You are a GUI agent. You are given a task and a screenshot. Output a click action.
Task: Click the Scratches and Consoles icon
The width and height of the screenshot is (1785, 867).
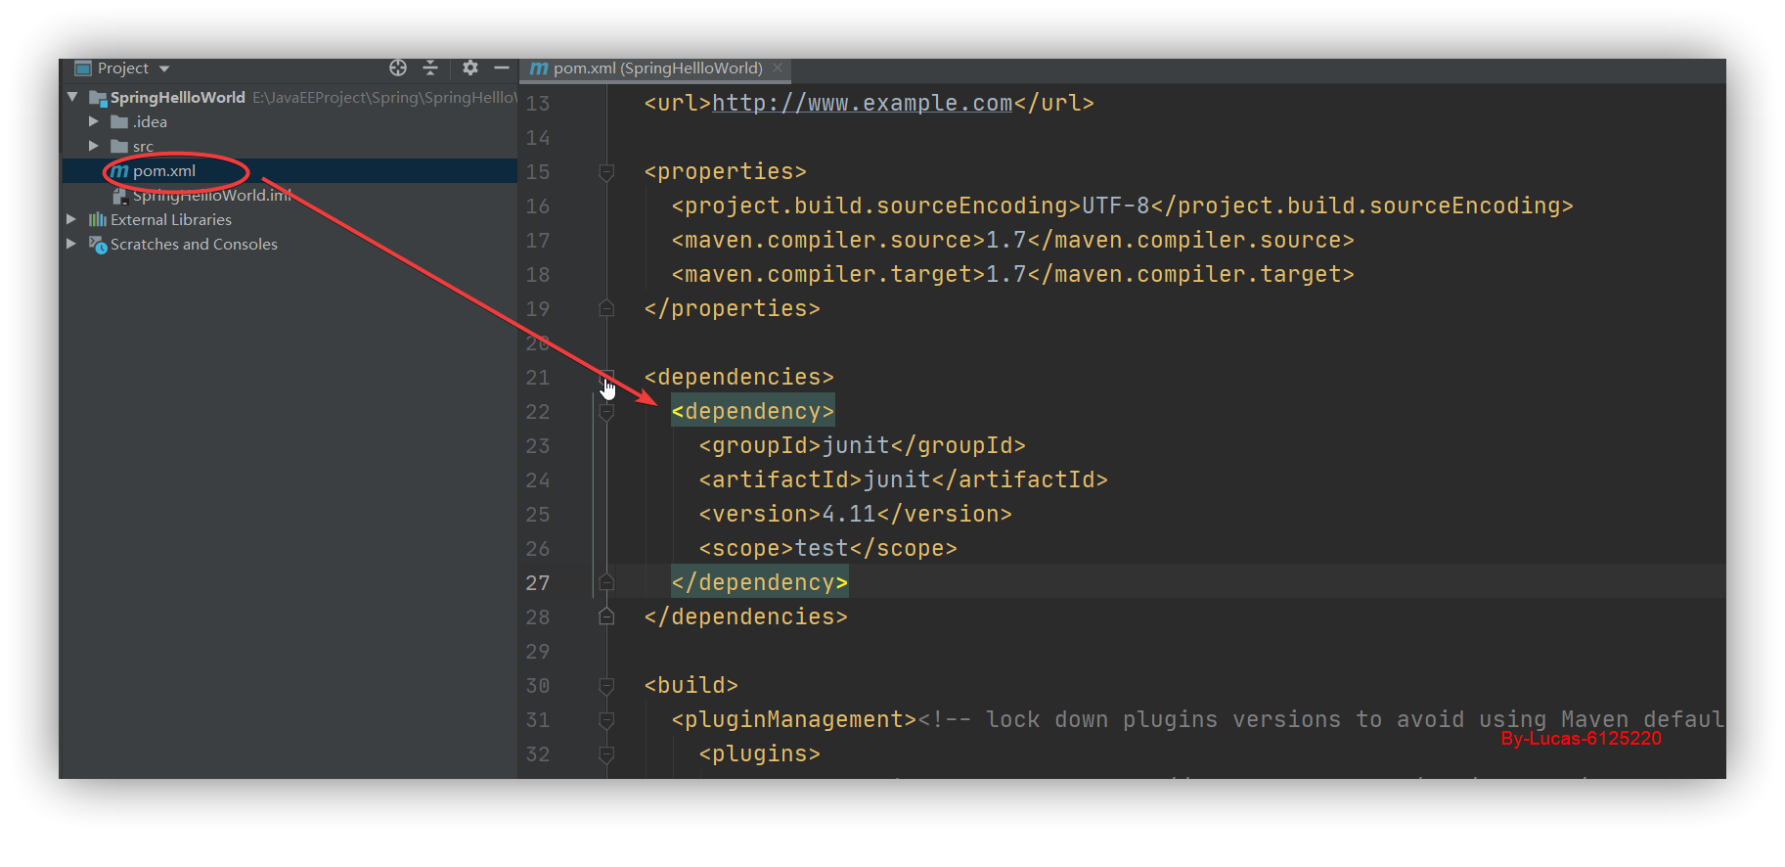point(98,245)
